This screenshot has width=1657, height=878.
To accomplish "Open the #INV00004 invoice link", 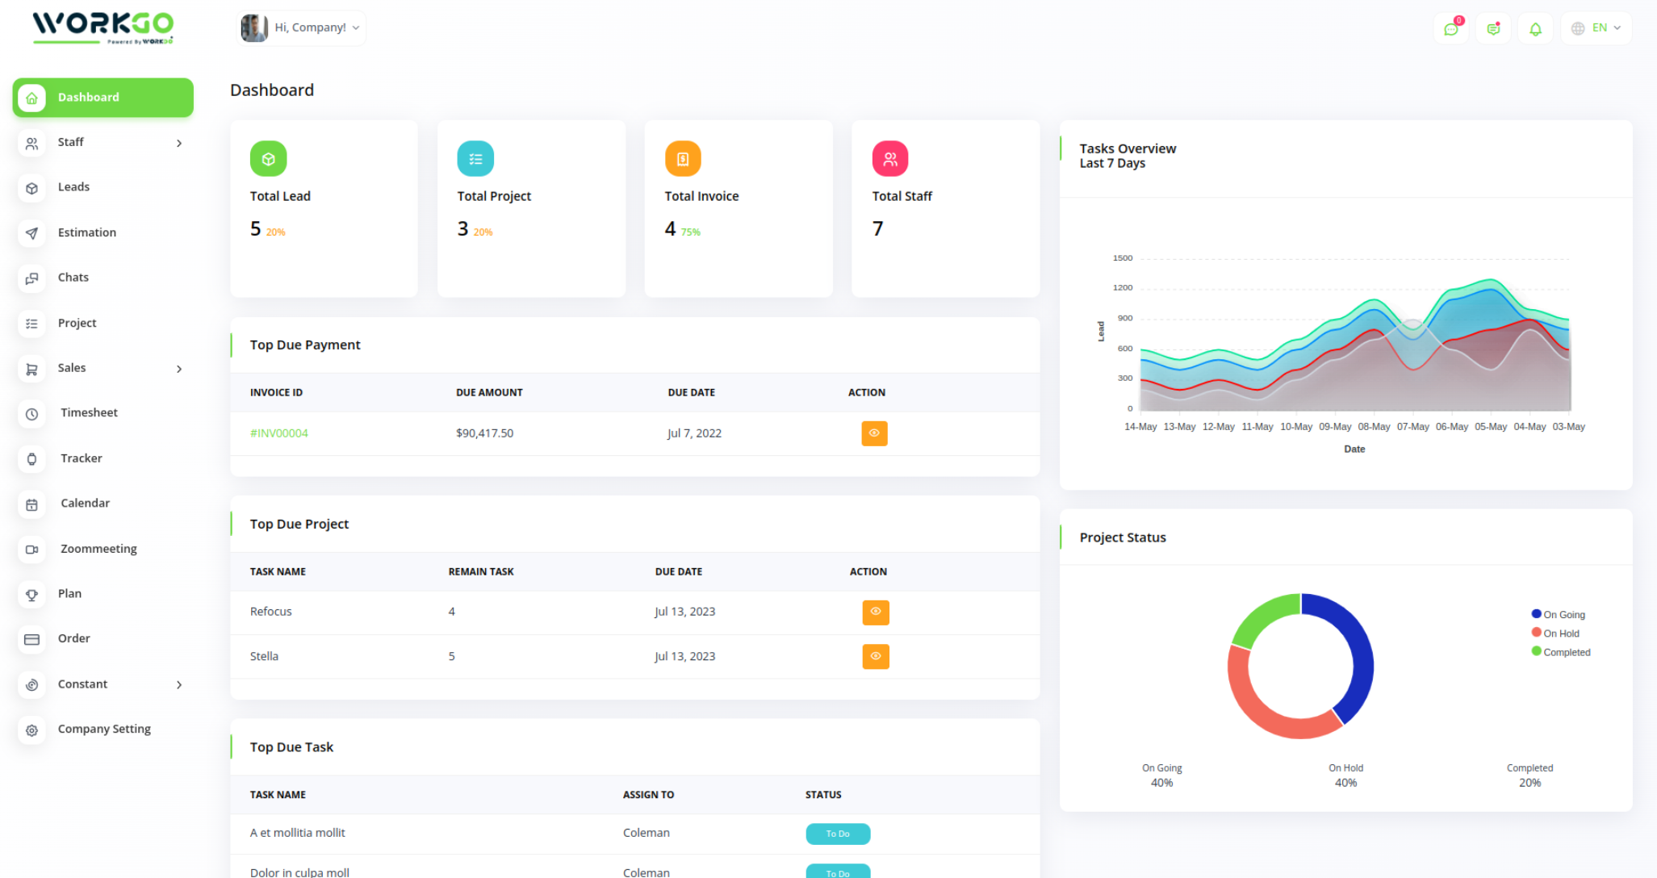I will (278, 433).
